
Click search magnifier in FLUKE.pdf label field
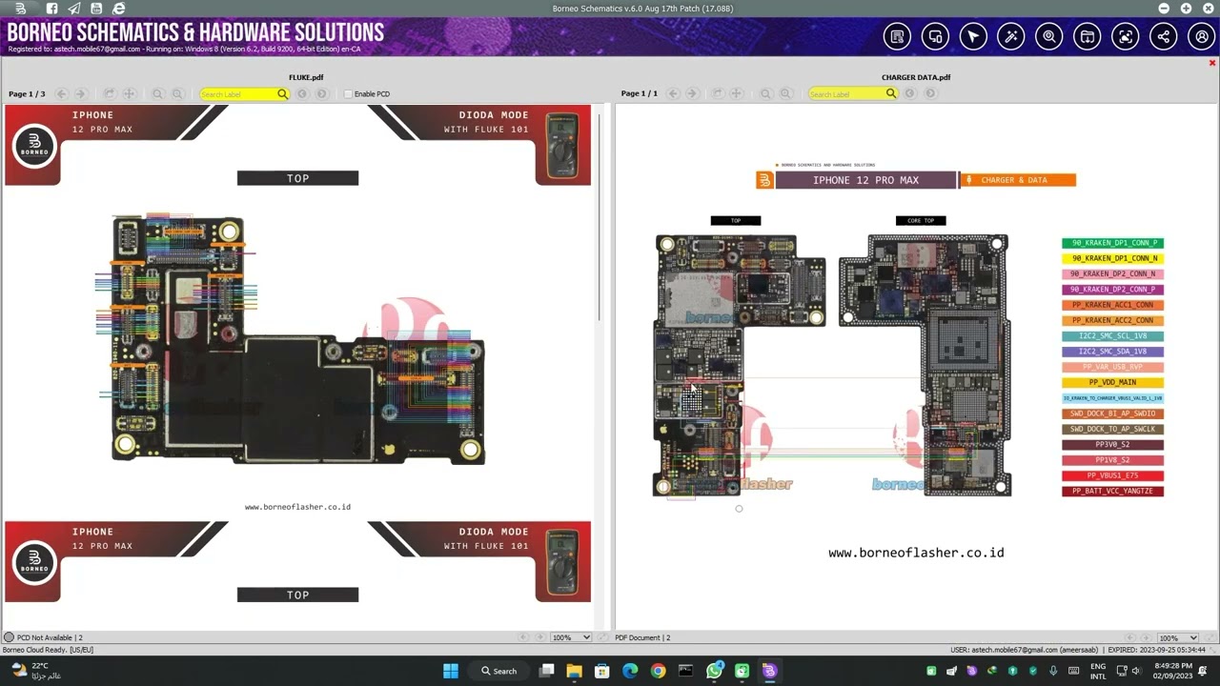282,93
